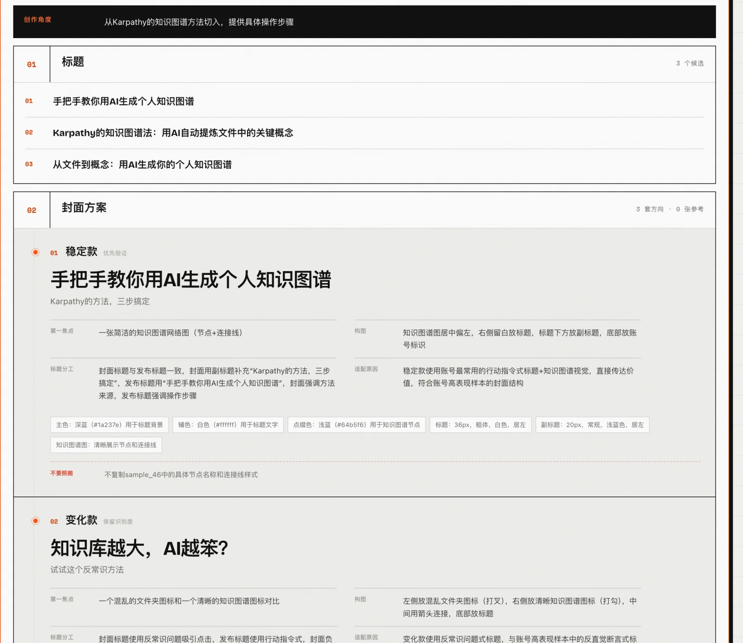The height and width of the screenshot is (643, 743).
Task: Click subtitle 试试这个反常识方法
Action: pyautogui.click(x=87, y=570)
